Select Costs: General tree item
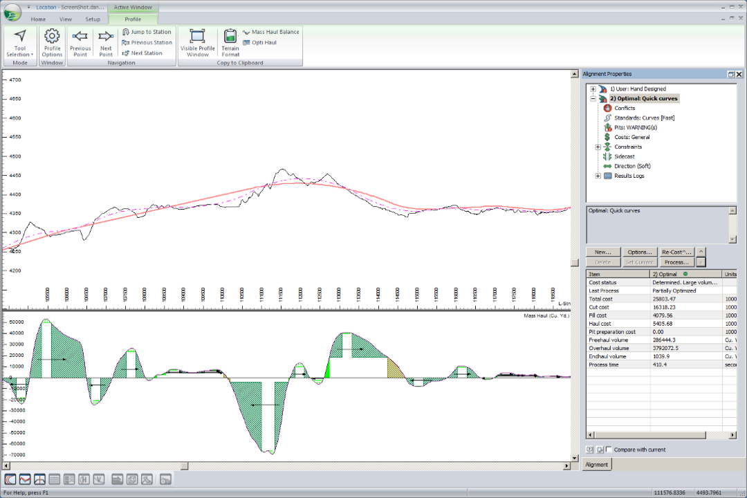Screen dimensions: 747x498 pyautogui.click(x=631, y=137)
